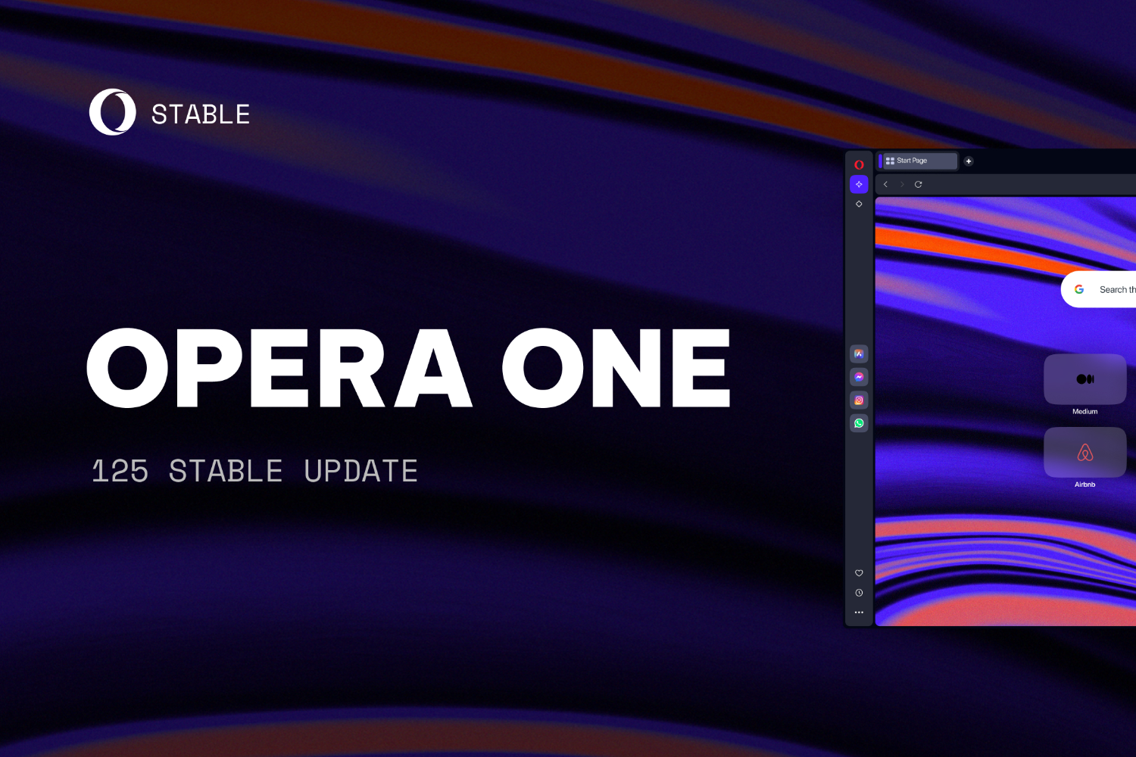The height and width of the screenshot is (757, 1136).
Task: Click the "Medium" label text
Action: click(1085, 412)
